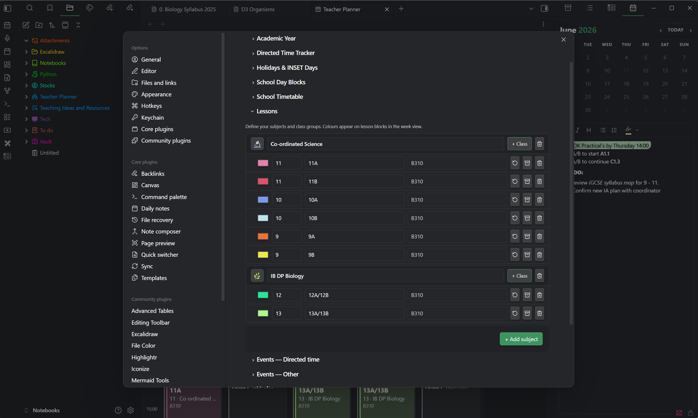Change the pink 11A colour swatch
The width and height of the screenshot is (698, 418).
tap(263, 163)
